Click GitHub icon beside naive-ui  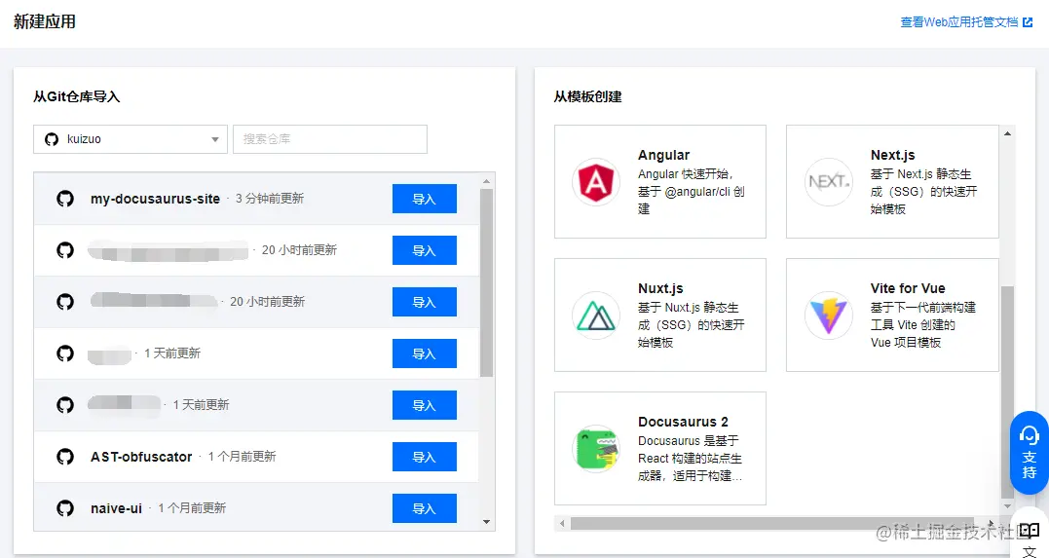point(65,508)
